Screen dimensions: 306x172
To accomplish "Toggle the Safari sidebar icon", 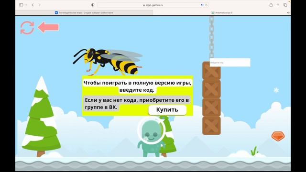I will pyautogui.click(x=21, y=5).
